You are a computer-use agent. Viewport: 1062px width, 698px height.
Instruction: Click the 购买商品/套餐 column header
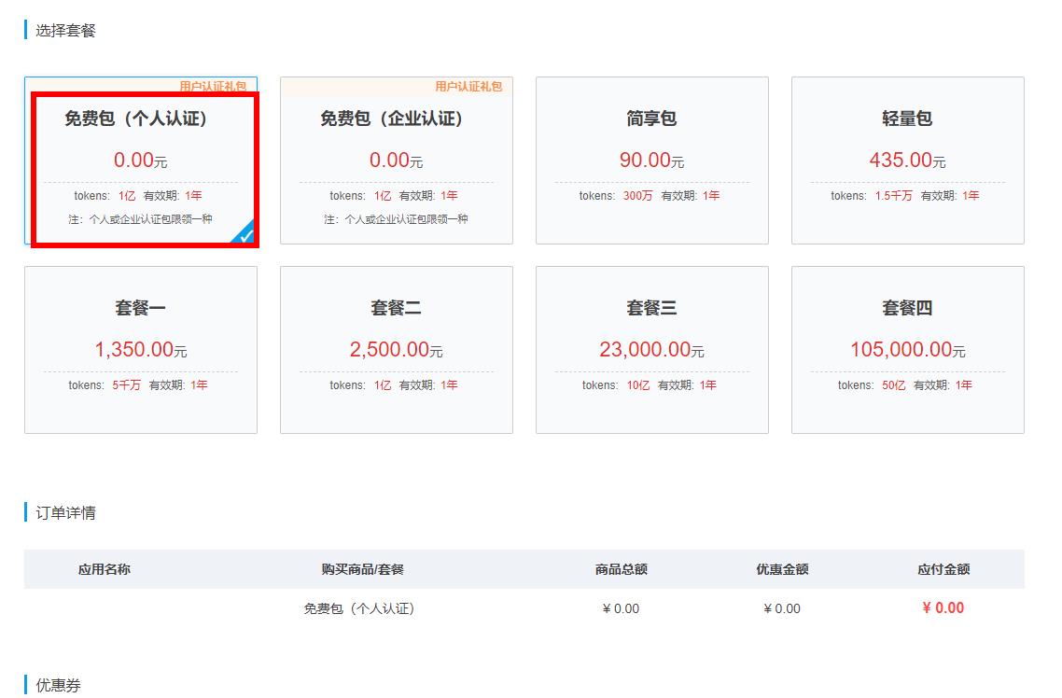click(x=362, y=569)
